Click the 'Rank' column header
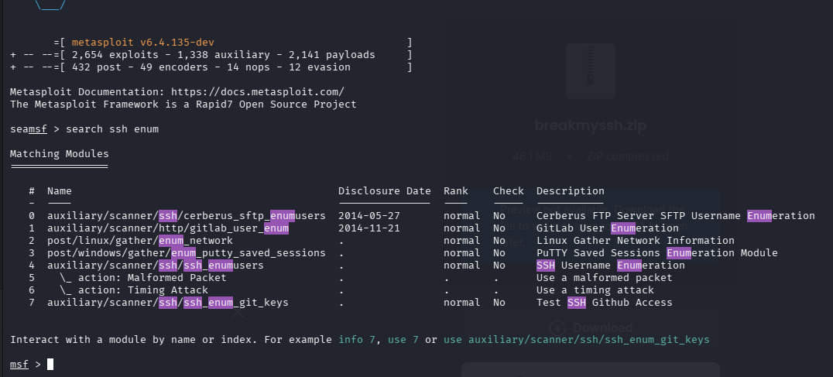Image resolution: width=833 pixels, height=377 pixels. click(456, 191)
